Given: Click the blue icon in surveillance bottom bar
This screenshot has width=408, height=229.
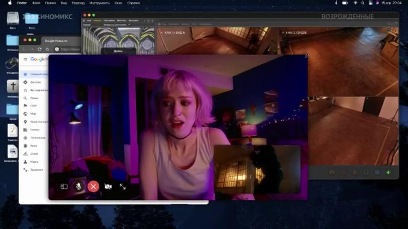Looking at the screenshot, I should pyautogui.click(x=377, y=172).
